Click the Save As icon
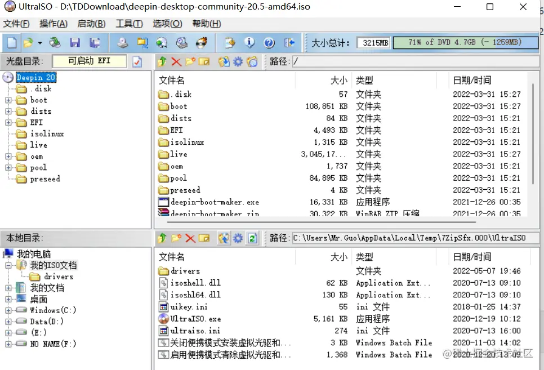The width and height of the screenshot is (544, 370). 95,43
